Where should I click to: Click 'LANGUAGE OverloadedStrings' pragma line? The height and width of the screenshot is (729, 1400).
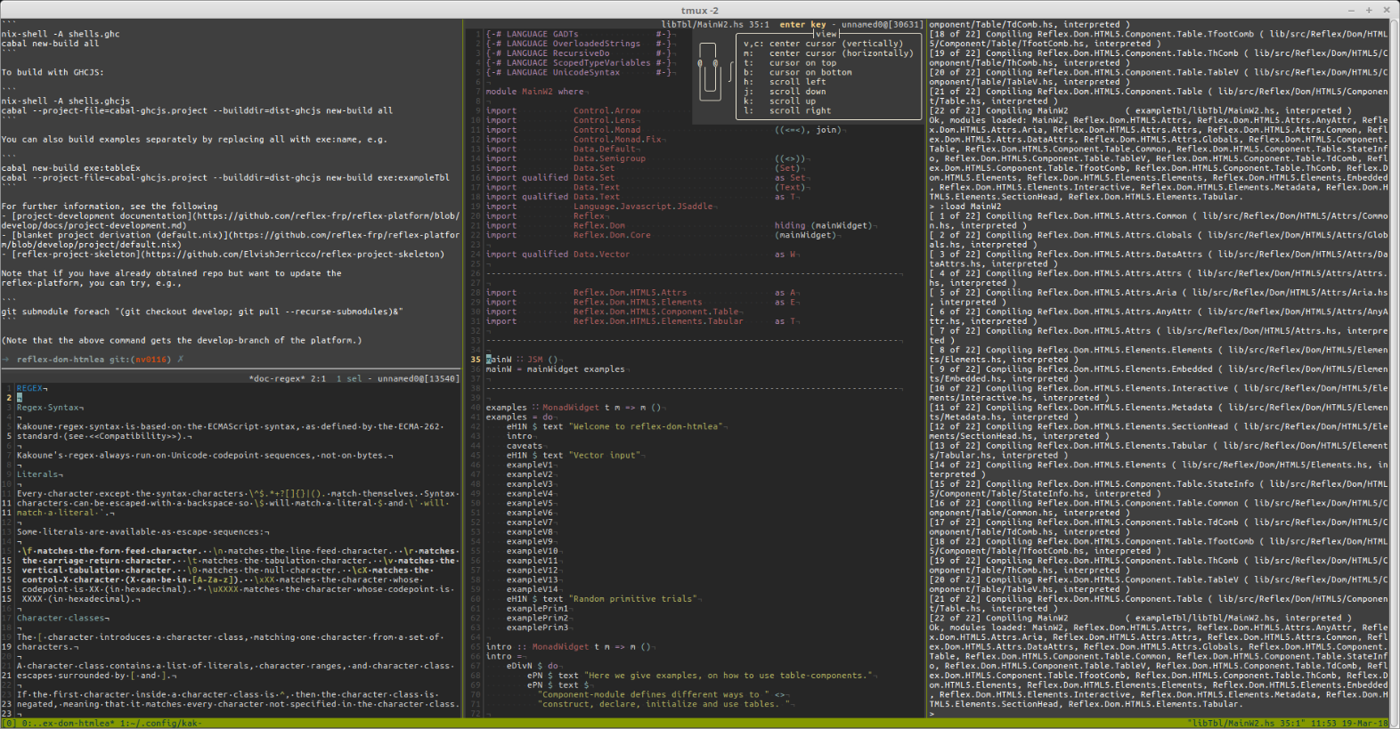pyautogui.click(x=579, y=44)
